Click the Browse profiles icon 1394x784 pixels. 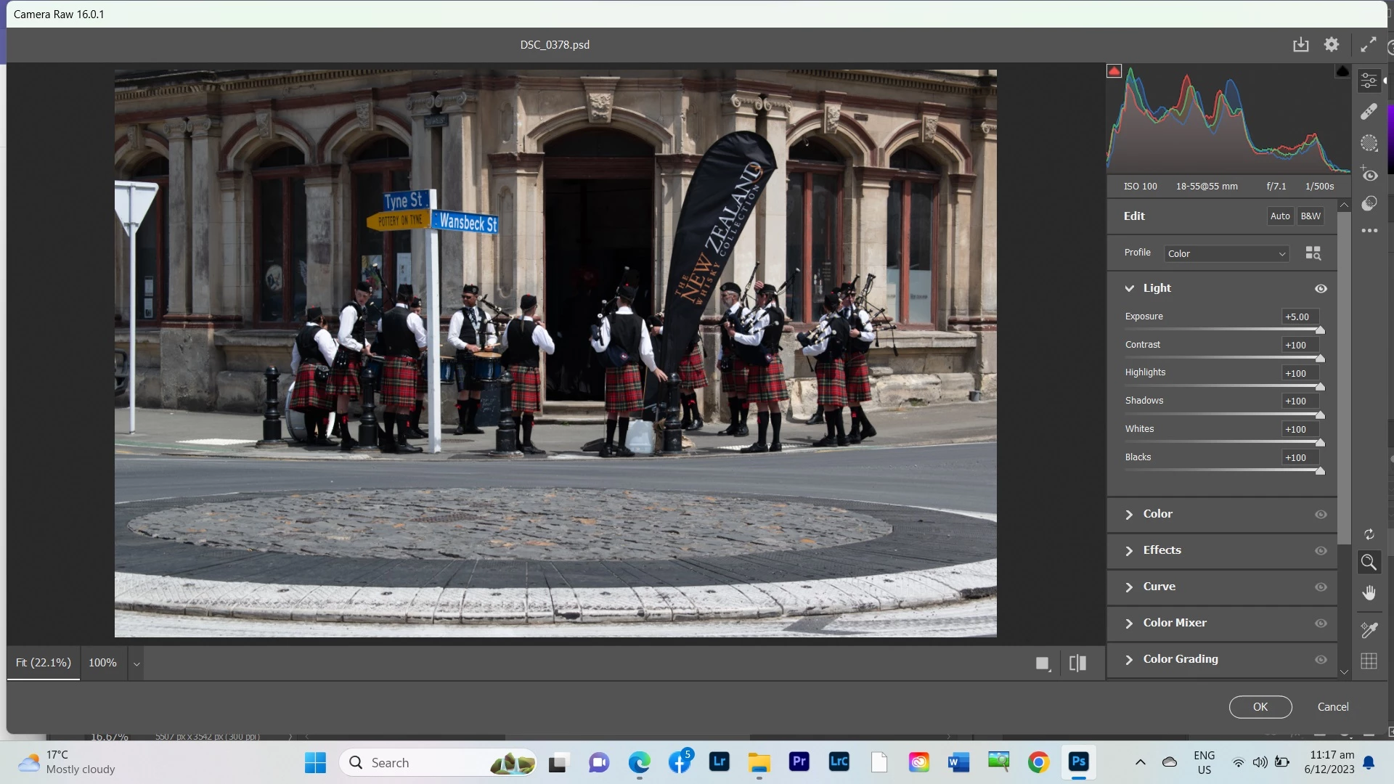[x=1313, y=253]
